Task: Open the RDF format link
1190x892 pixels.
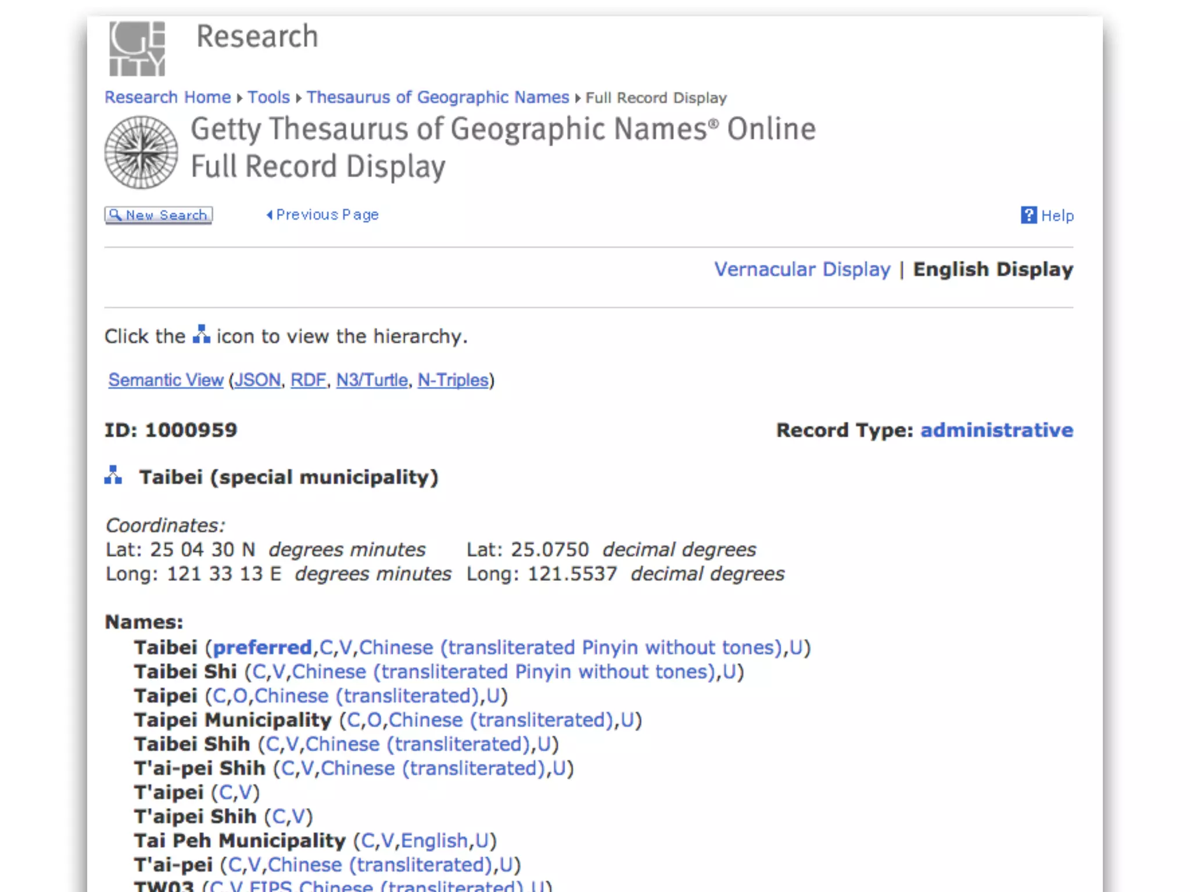Action: click(x=309, y=380)
